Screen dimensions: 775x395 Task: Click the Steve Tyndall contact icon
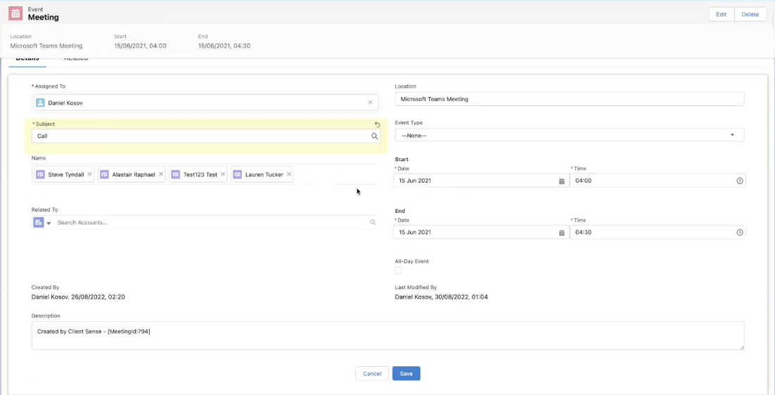(41, 174)
